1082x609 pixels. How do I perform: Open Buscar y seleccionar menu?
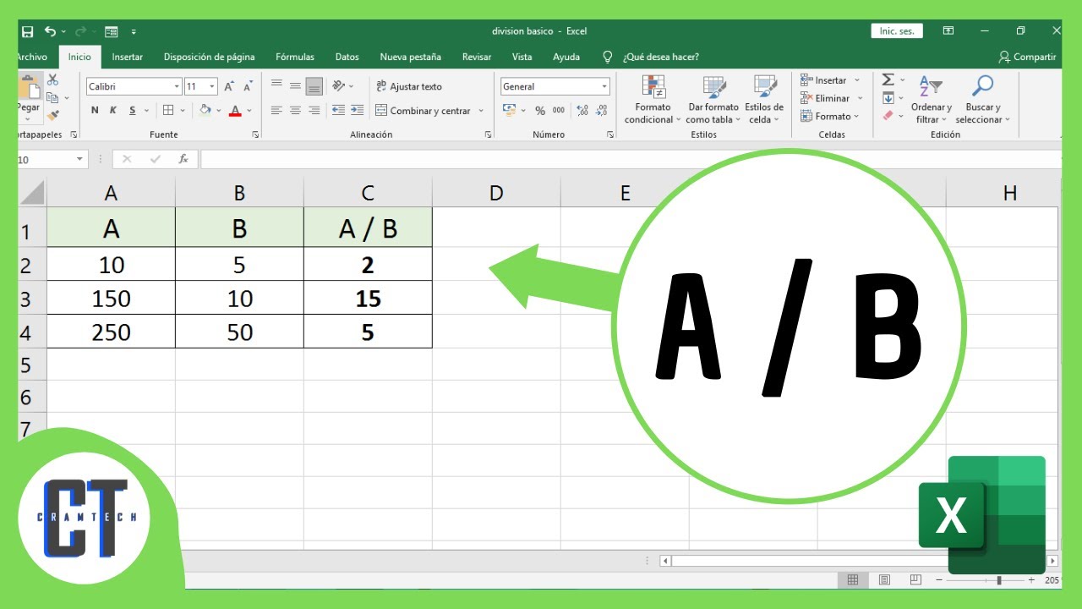[982, 100]
